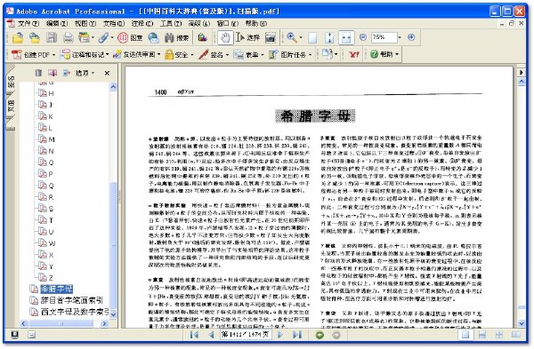Open the View (视图) menu

85,23
